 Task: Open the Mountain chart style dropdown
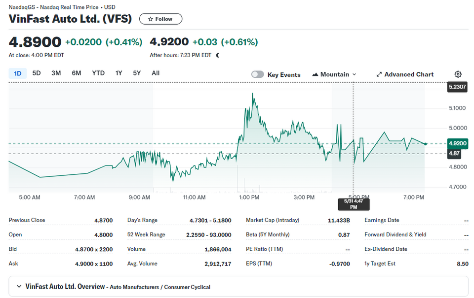coord(334,74)
